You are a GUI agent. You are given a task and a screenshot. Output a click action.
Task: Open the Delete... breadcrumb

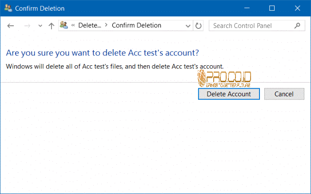click(90, 25)
